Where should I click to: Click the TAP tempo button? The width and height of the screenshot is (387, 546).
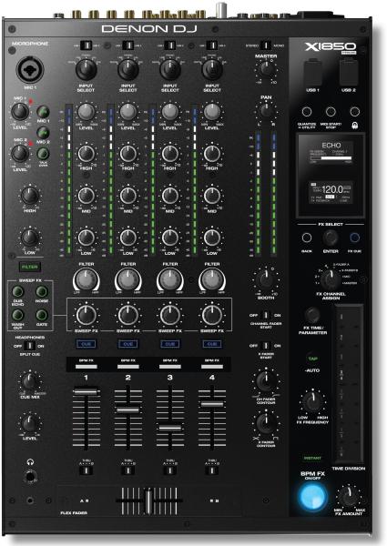tap(312, 359)
